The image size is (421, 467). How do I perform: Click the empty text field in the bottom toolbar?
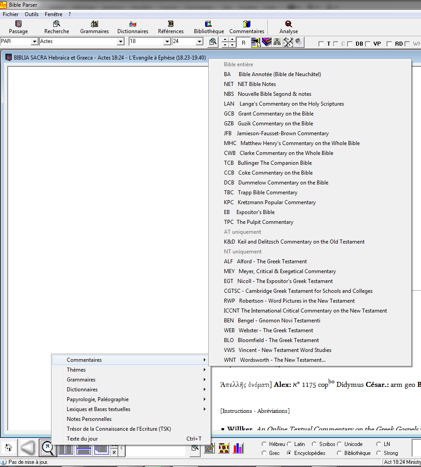(155, 450)
